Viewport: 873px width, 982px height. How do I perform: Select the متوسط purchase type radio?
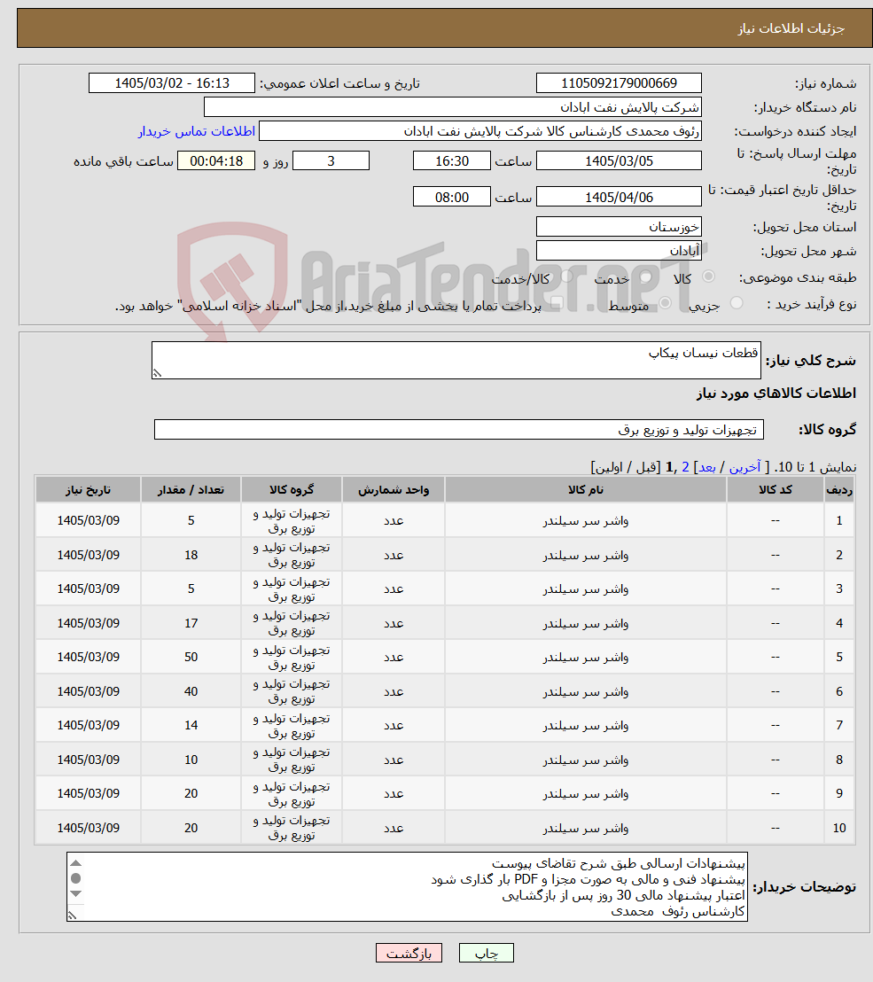pos(666,303)
